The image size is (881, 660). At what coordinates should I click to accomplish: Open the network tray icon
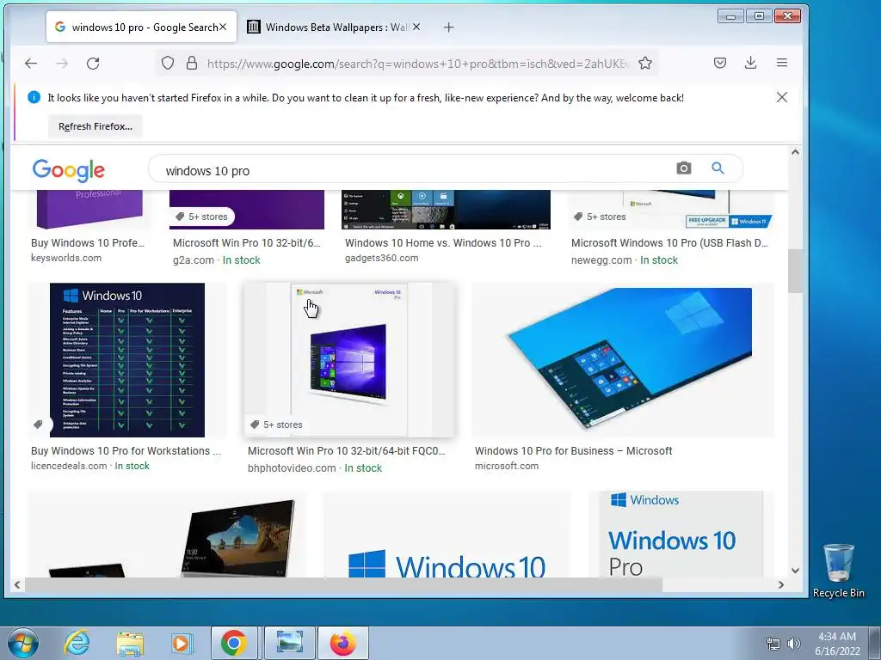point(773,644)
